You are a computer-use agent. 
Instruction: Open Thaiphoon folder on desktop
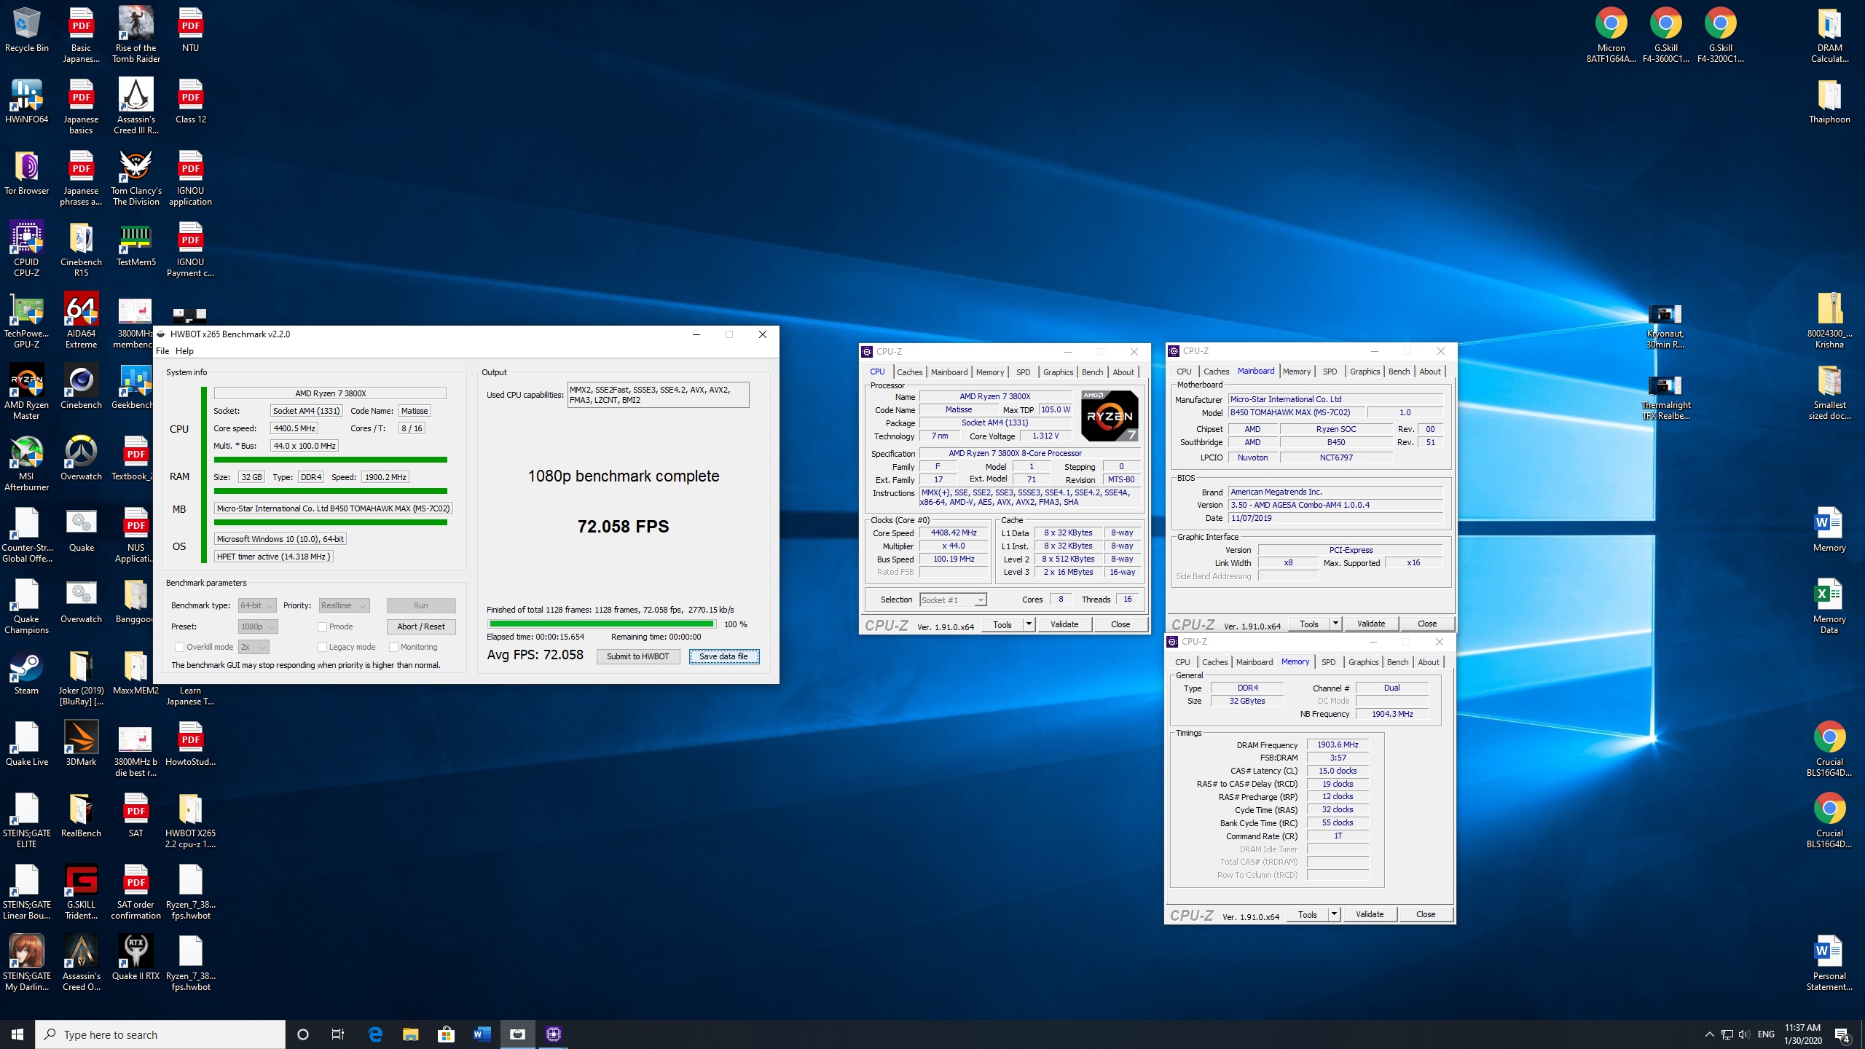1829,102
